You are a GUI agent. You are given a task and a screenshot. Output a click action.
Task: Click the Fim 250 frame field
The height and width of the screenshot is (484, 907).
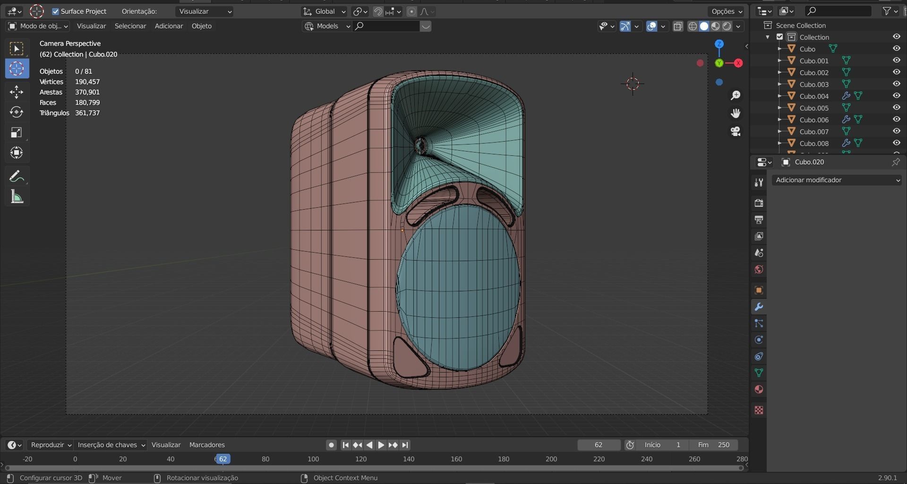coord(714,445)
